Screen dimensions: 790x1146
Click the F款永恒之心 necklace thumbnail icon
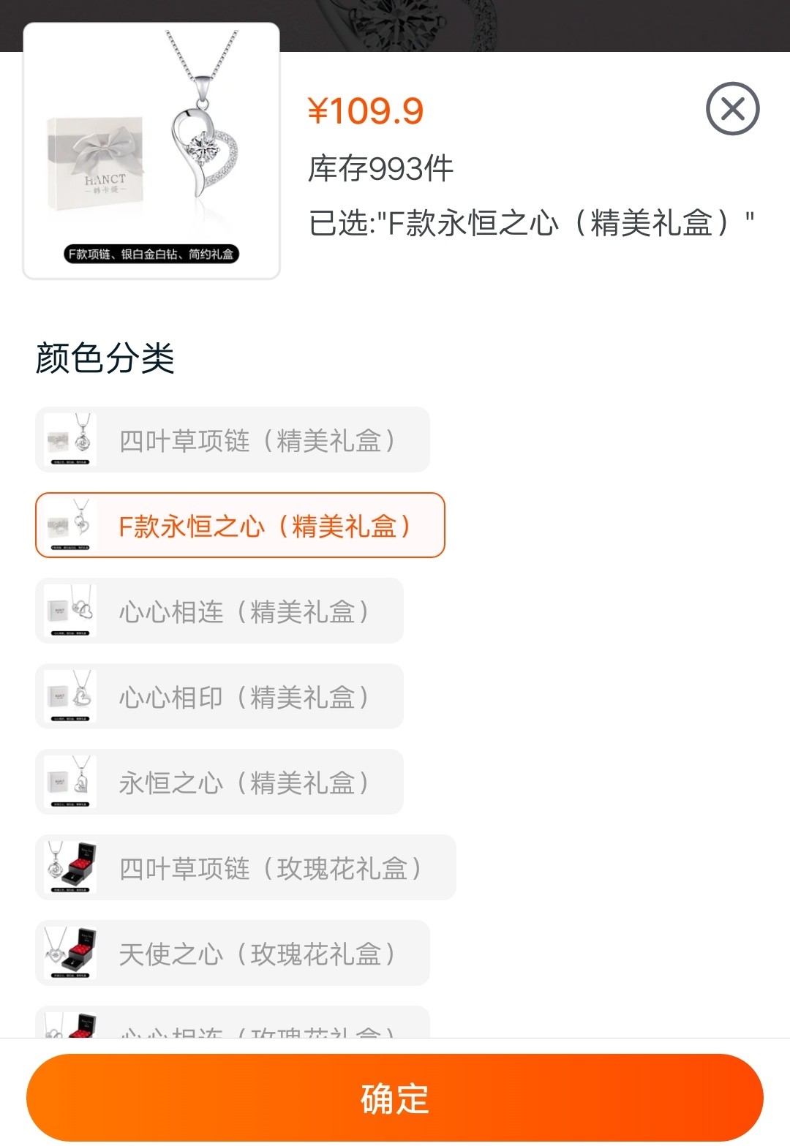click(70, 525)
